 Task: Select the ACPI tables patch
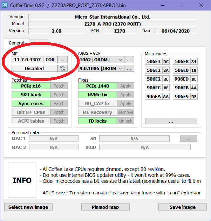(x=31, y=121)
